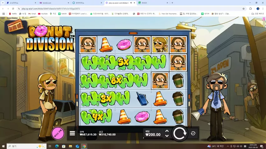Image resolution: width=266 pixels, height=149 pixels.
Task: Open the tab search dropdown arrow
Action: point(3,3)
